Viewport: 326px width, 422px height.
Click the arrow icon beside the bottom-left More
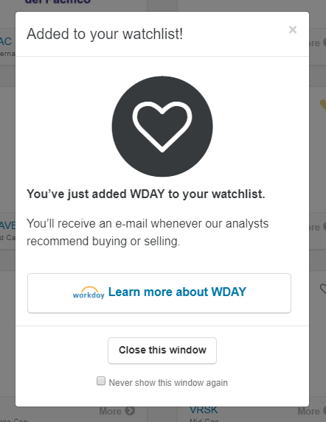(x=131, y=411)
